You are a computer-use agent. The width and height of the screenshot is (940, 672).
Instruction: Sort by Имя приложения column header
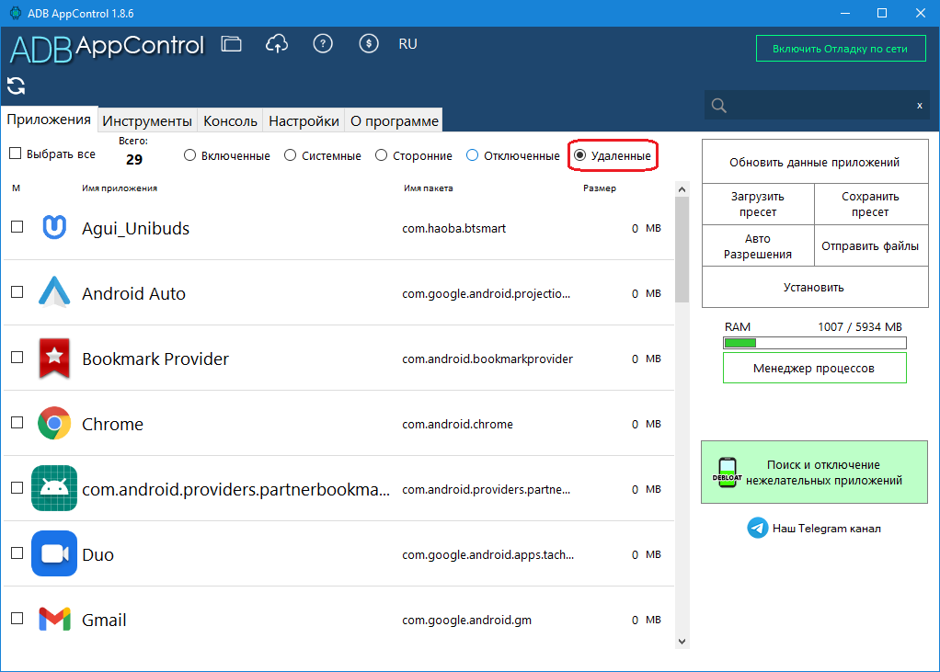click(x=120, y=188)
